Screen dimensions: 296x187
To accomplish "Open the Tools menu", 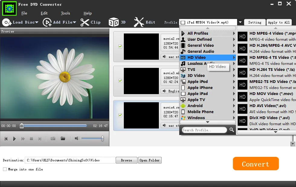I will tap(65, 13).
